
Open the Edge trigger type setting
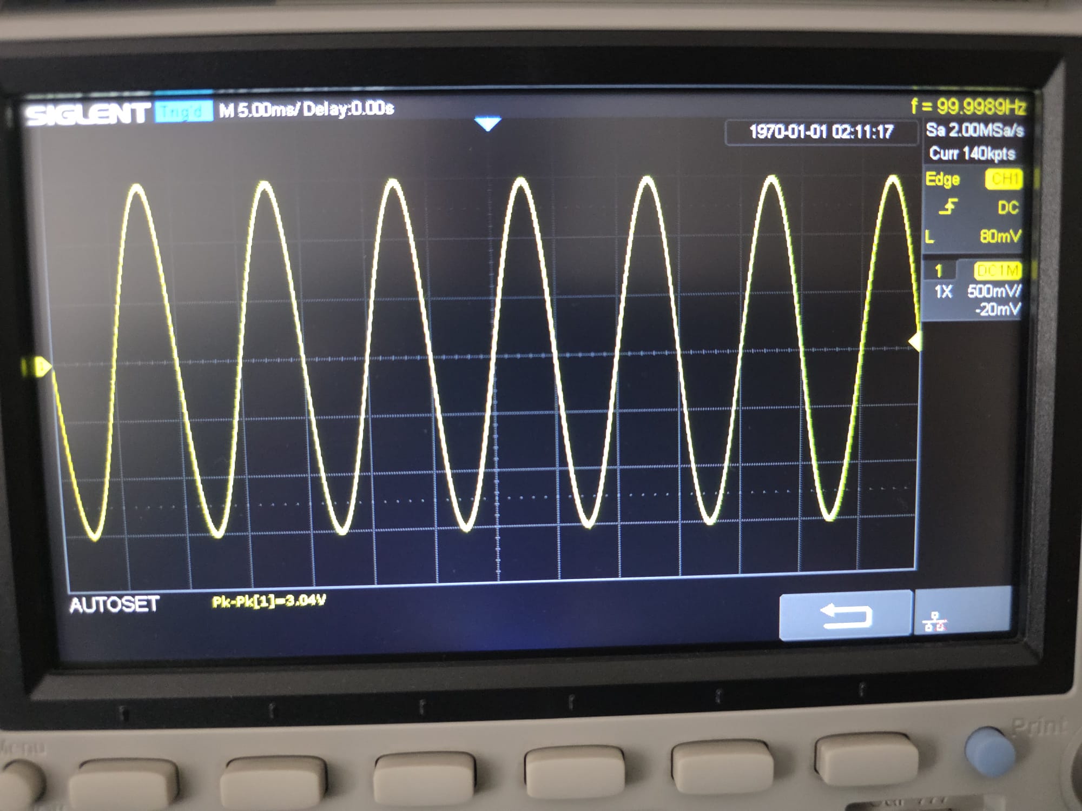pyautogui.click(x=942, y=179)
